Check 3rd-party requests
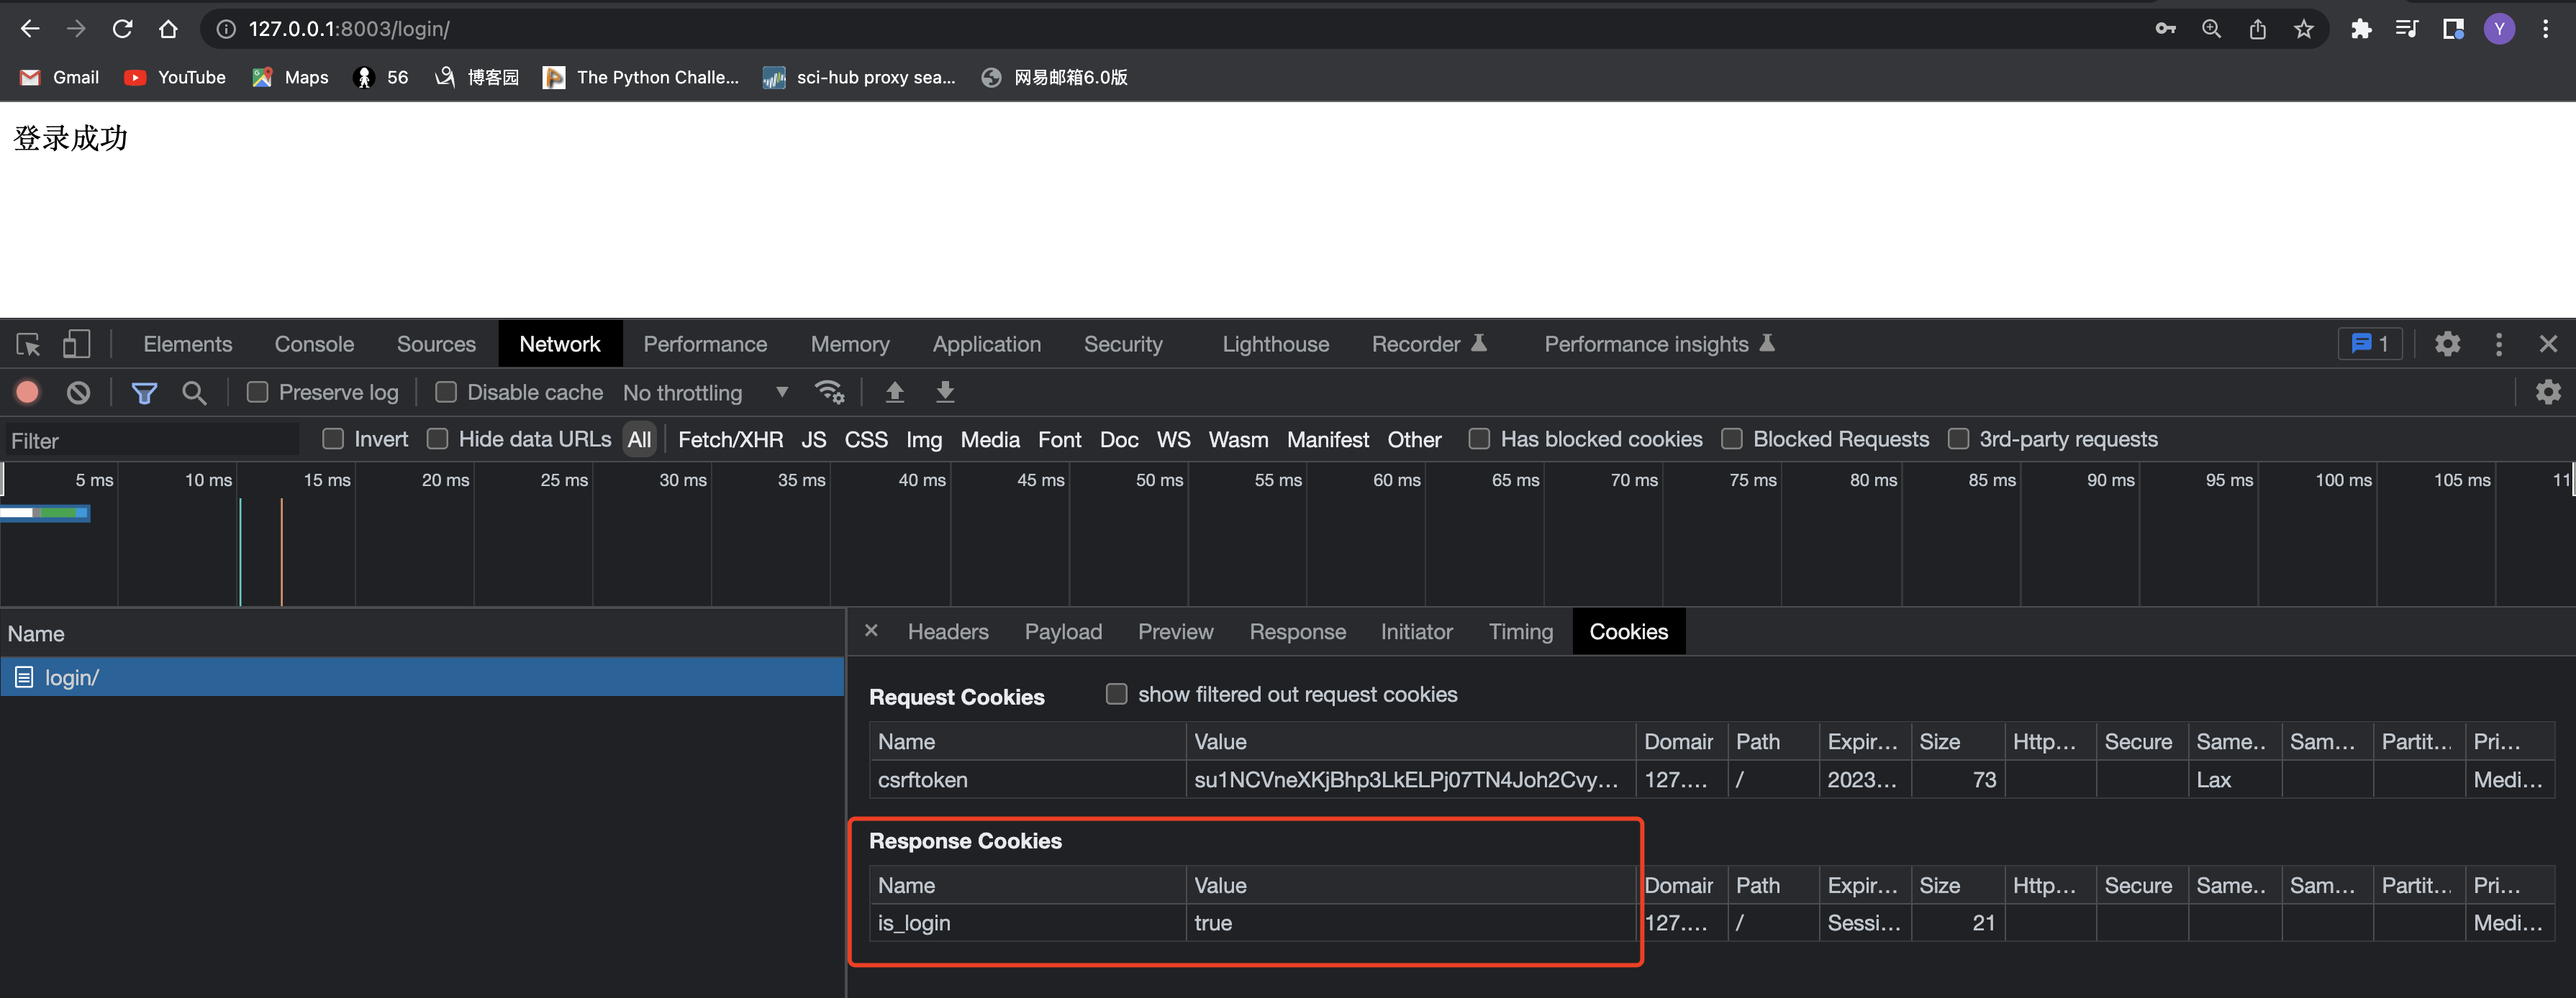This screenshot has width=2576, height=998. point(1958,439)
